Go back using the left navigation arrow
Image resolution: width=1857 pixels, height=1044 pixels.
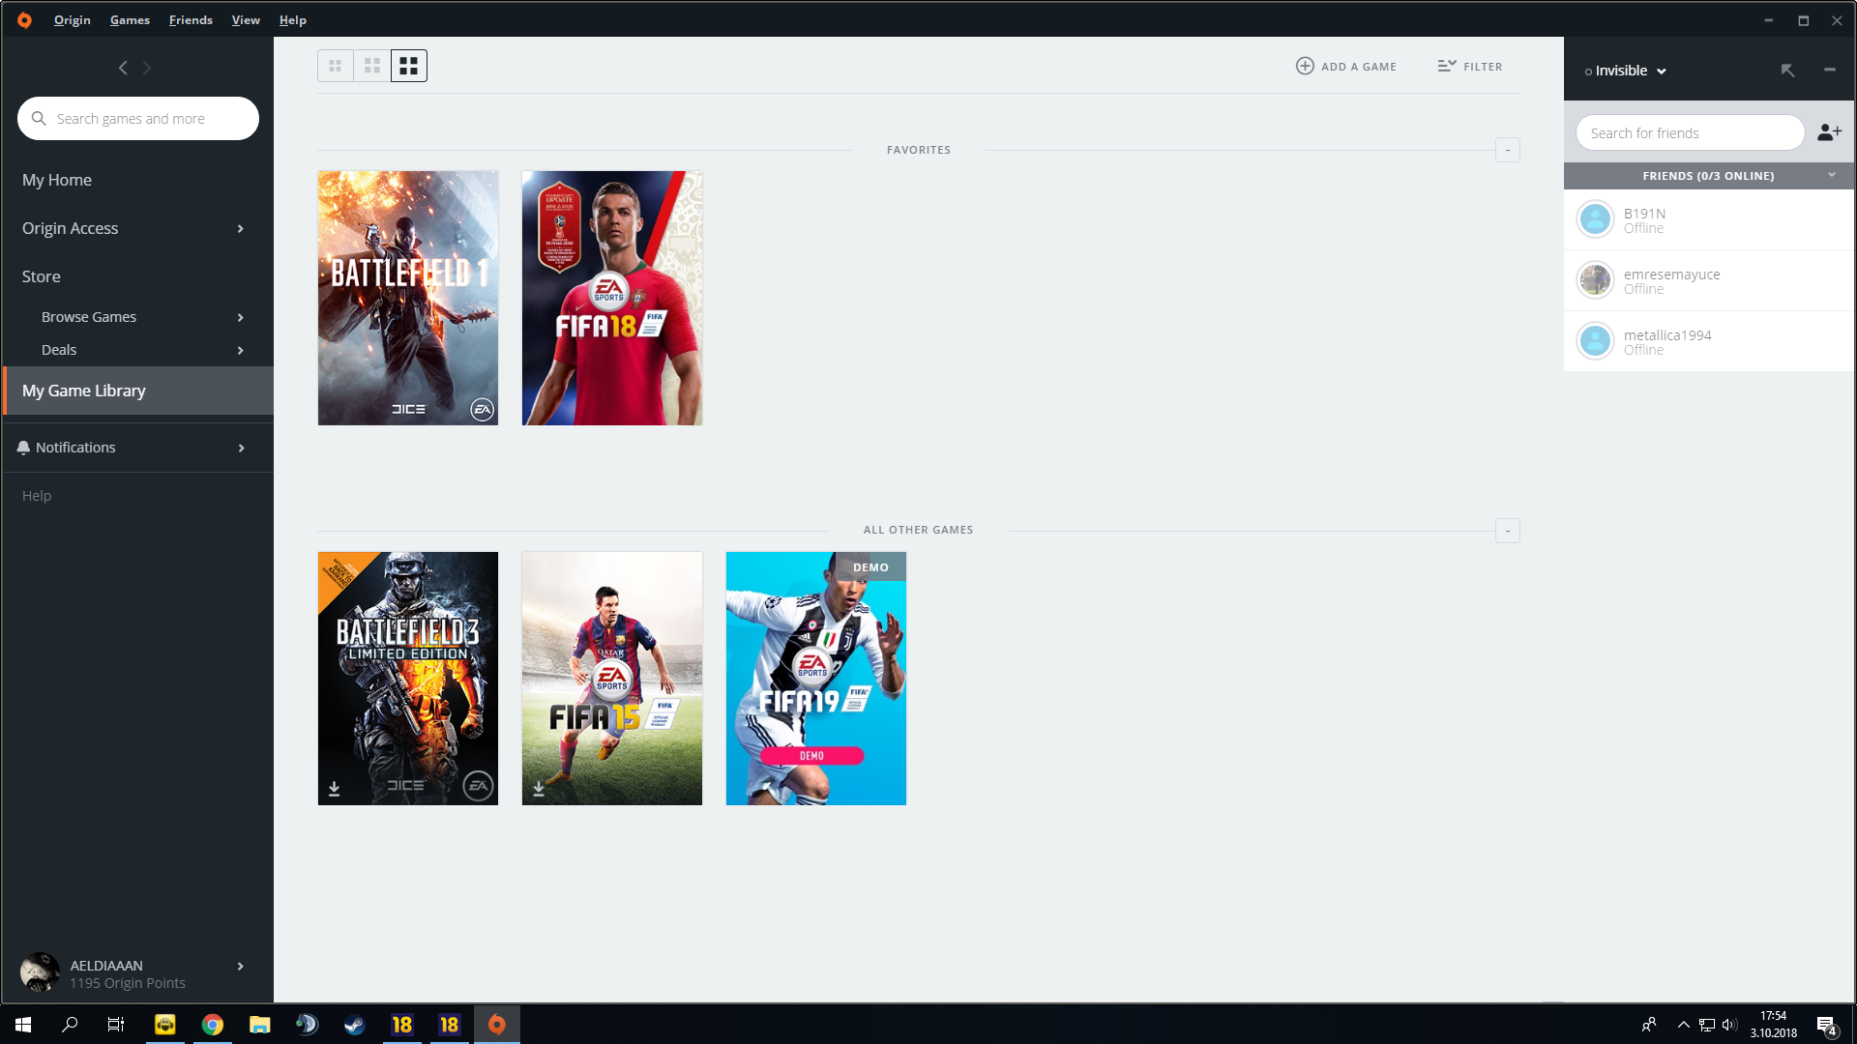click(123, 68)
